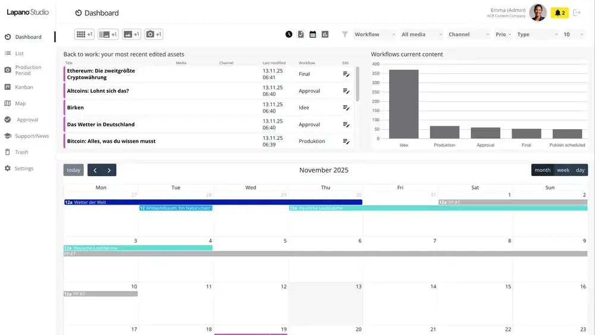The image size is (595, 335).
Task: Click the camera +1 add button
Action: click(x=154, y=35)
